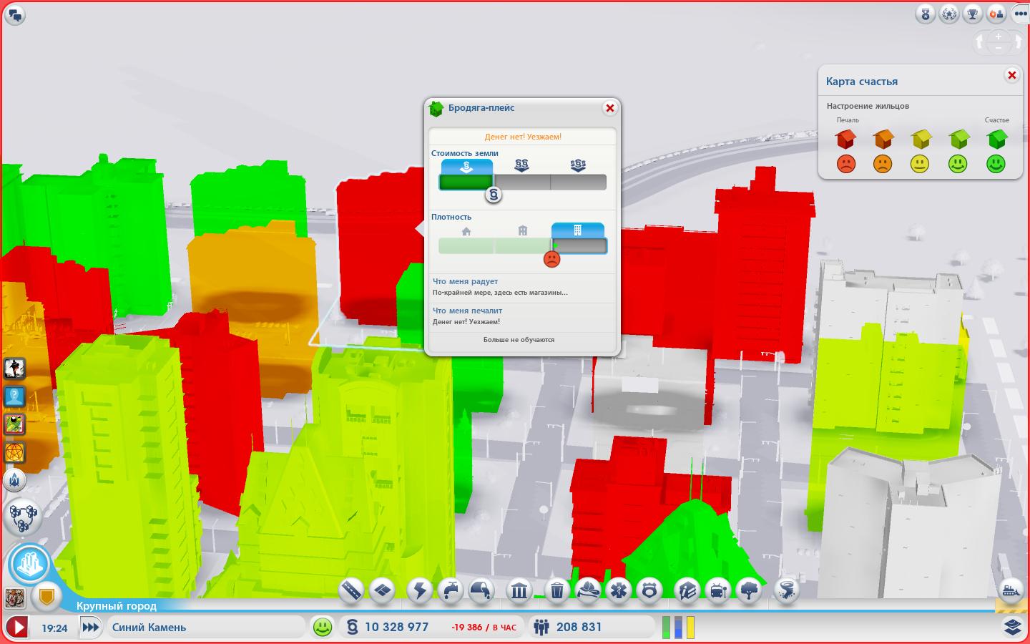
Task: Open the Mass transit bus menu
Action: point(717,591)
